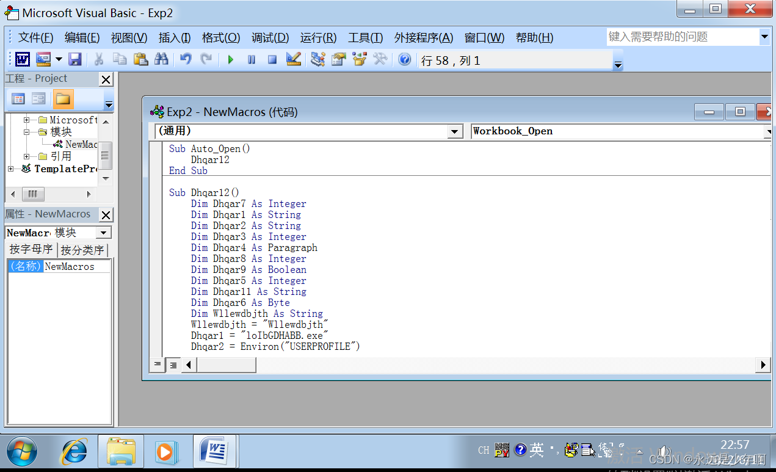The height and width of the screenshot is (472, 776).
Task: Click the Cut scissors icon
Action: (x=98, y=60)
